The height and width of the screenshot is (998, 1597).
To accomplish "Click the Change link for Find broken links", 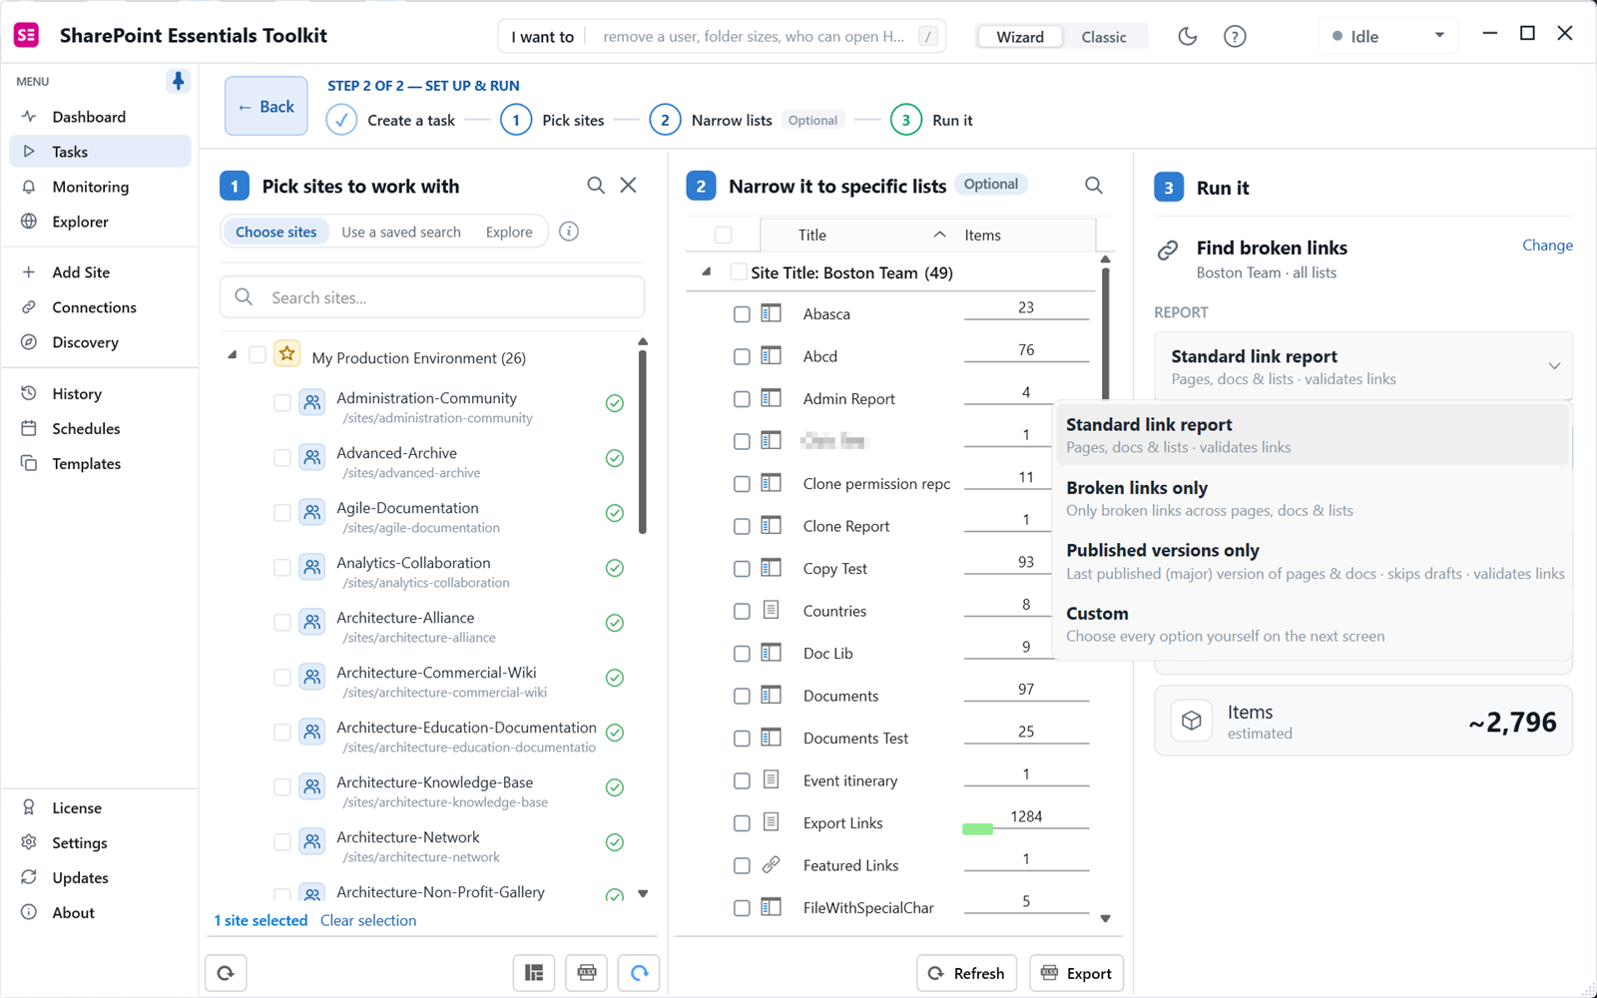I will click(x=1547, y=246).
